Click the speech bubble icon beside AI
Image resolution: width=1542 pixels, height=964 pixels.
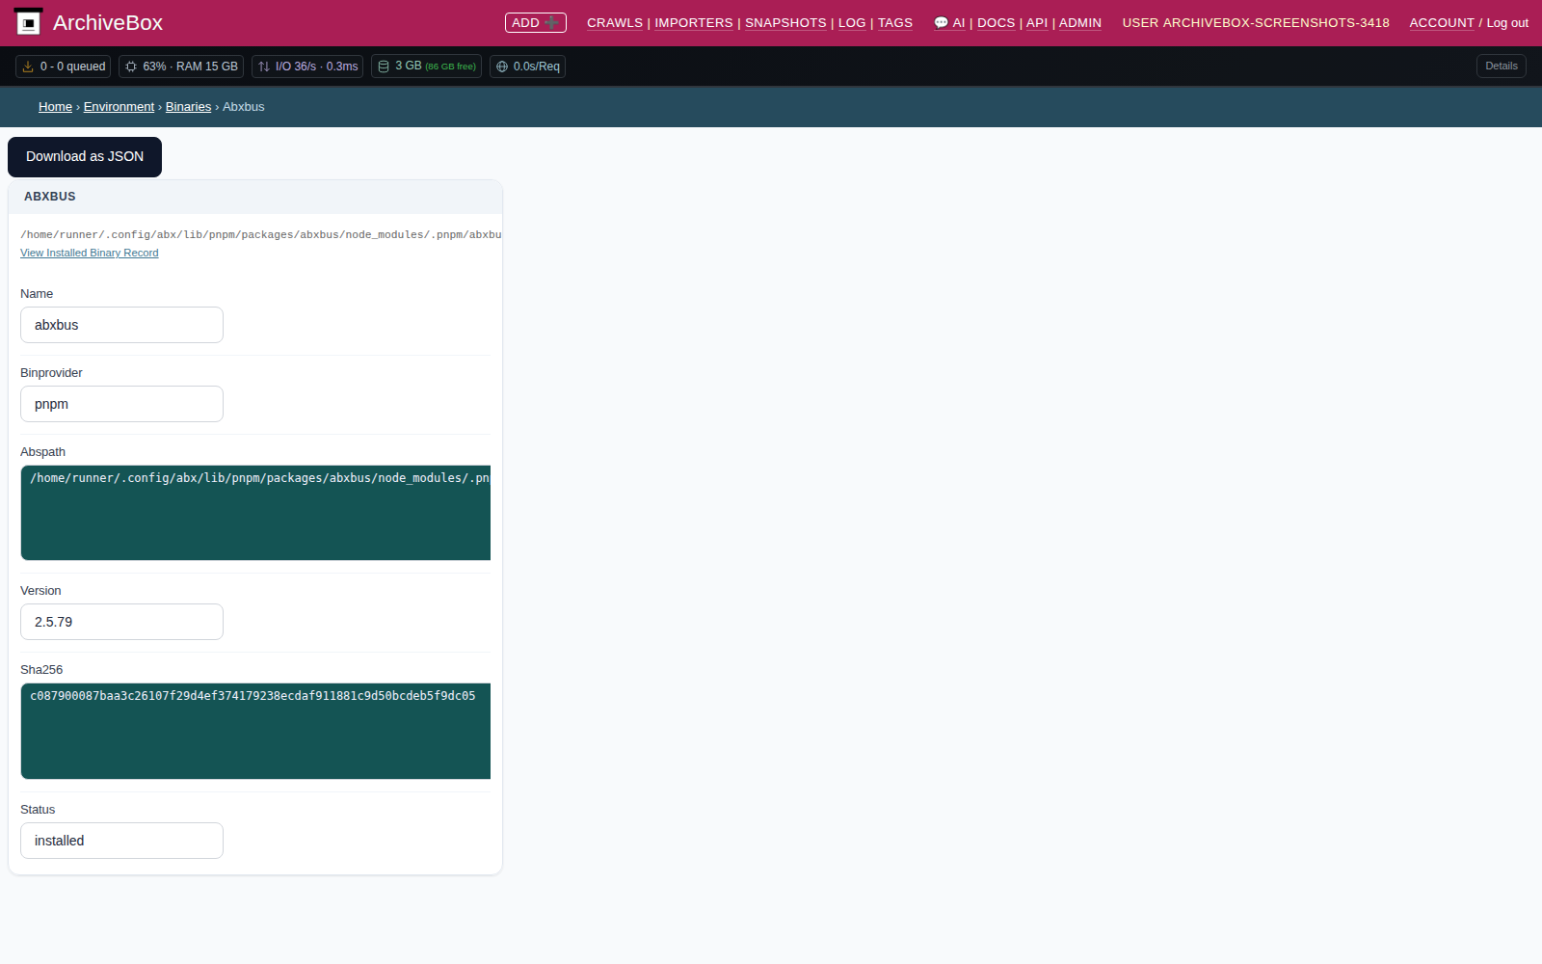[941, 22]
